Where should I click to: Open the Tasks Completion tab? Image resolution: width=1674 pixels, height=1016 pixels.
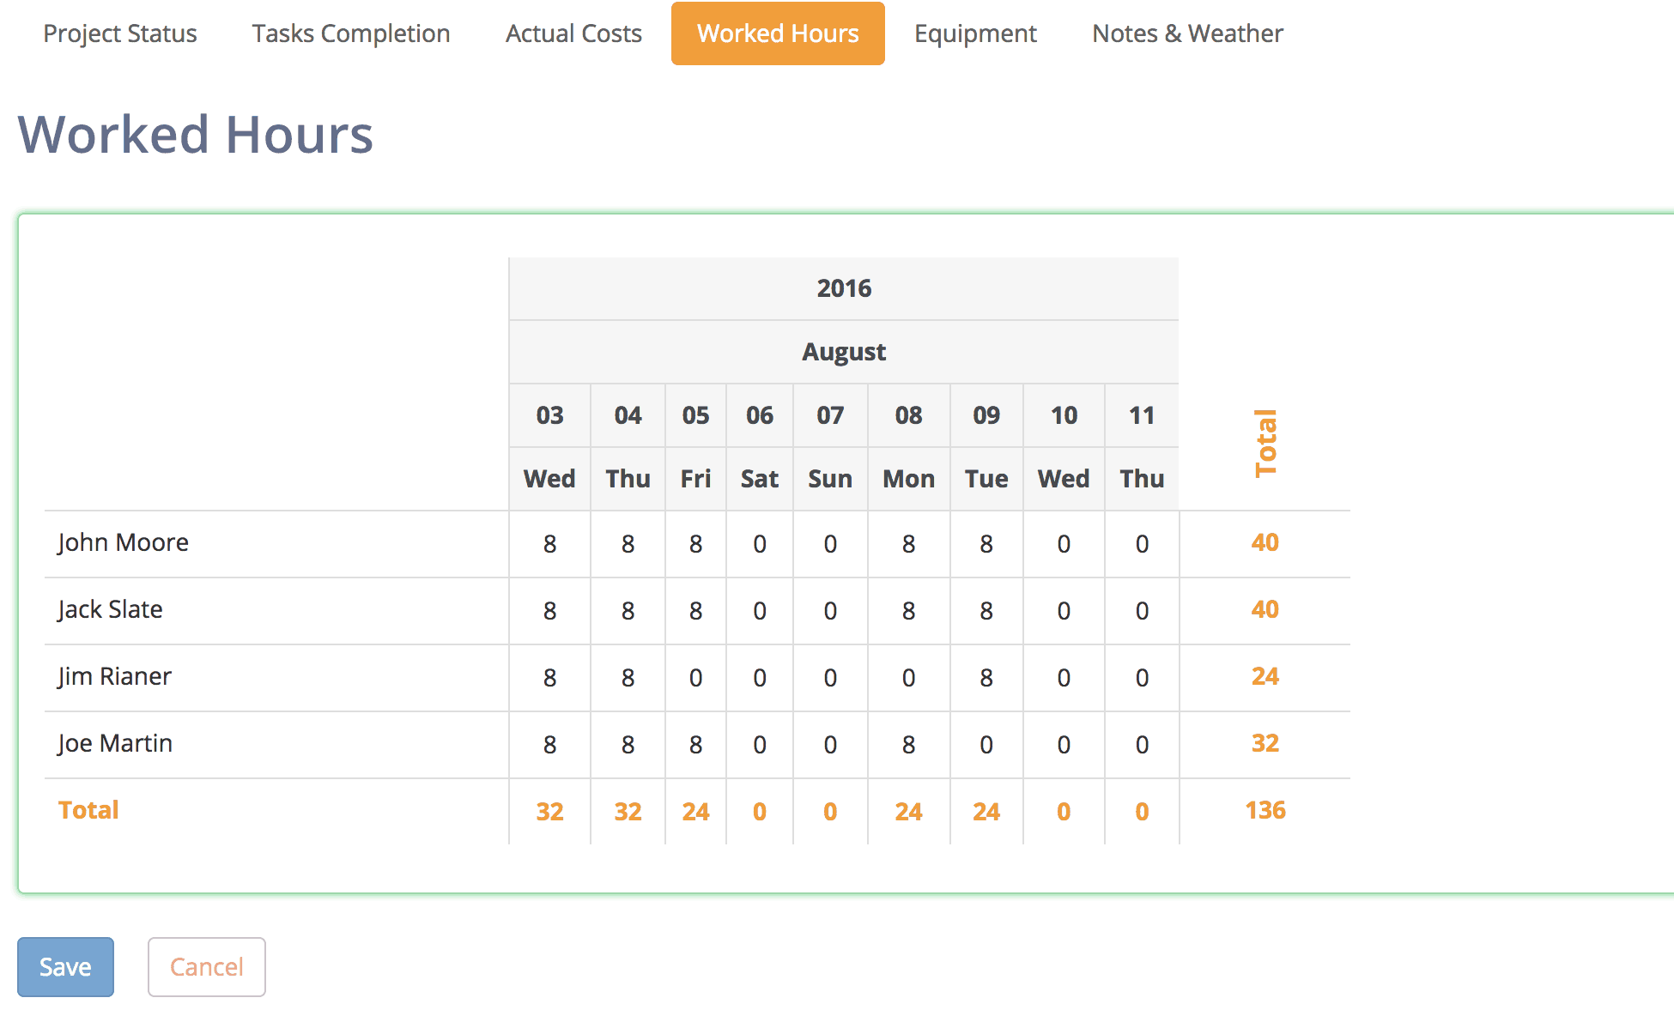(x=350, y=33)
